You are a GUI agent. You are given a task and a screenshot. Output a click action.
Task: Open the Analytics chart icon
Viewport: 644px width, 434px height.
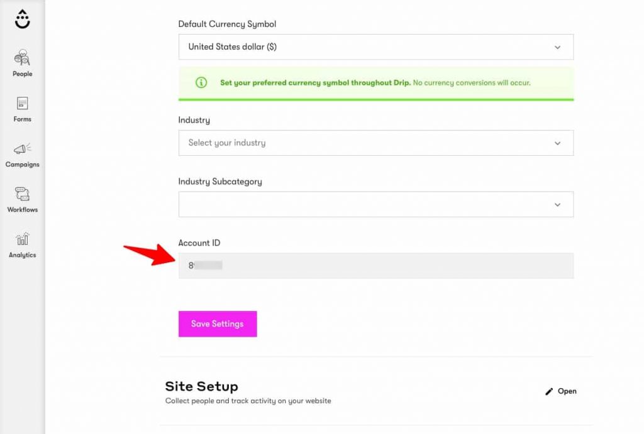pyautogui.click(x=22, y=239)
